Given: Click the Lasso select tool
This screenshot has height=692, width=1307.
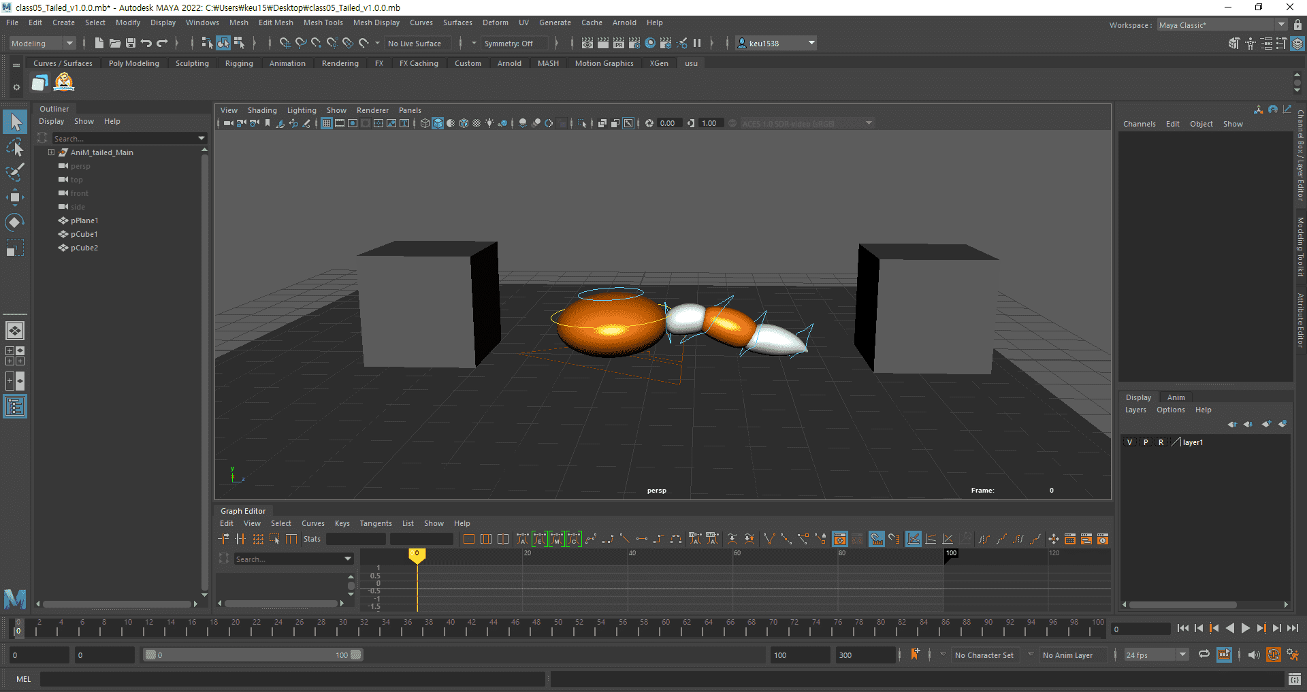Looking at the screenshot, I should pos(14,147).
